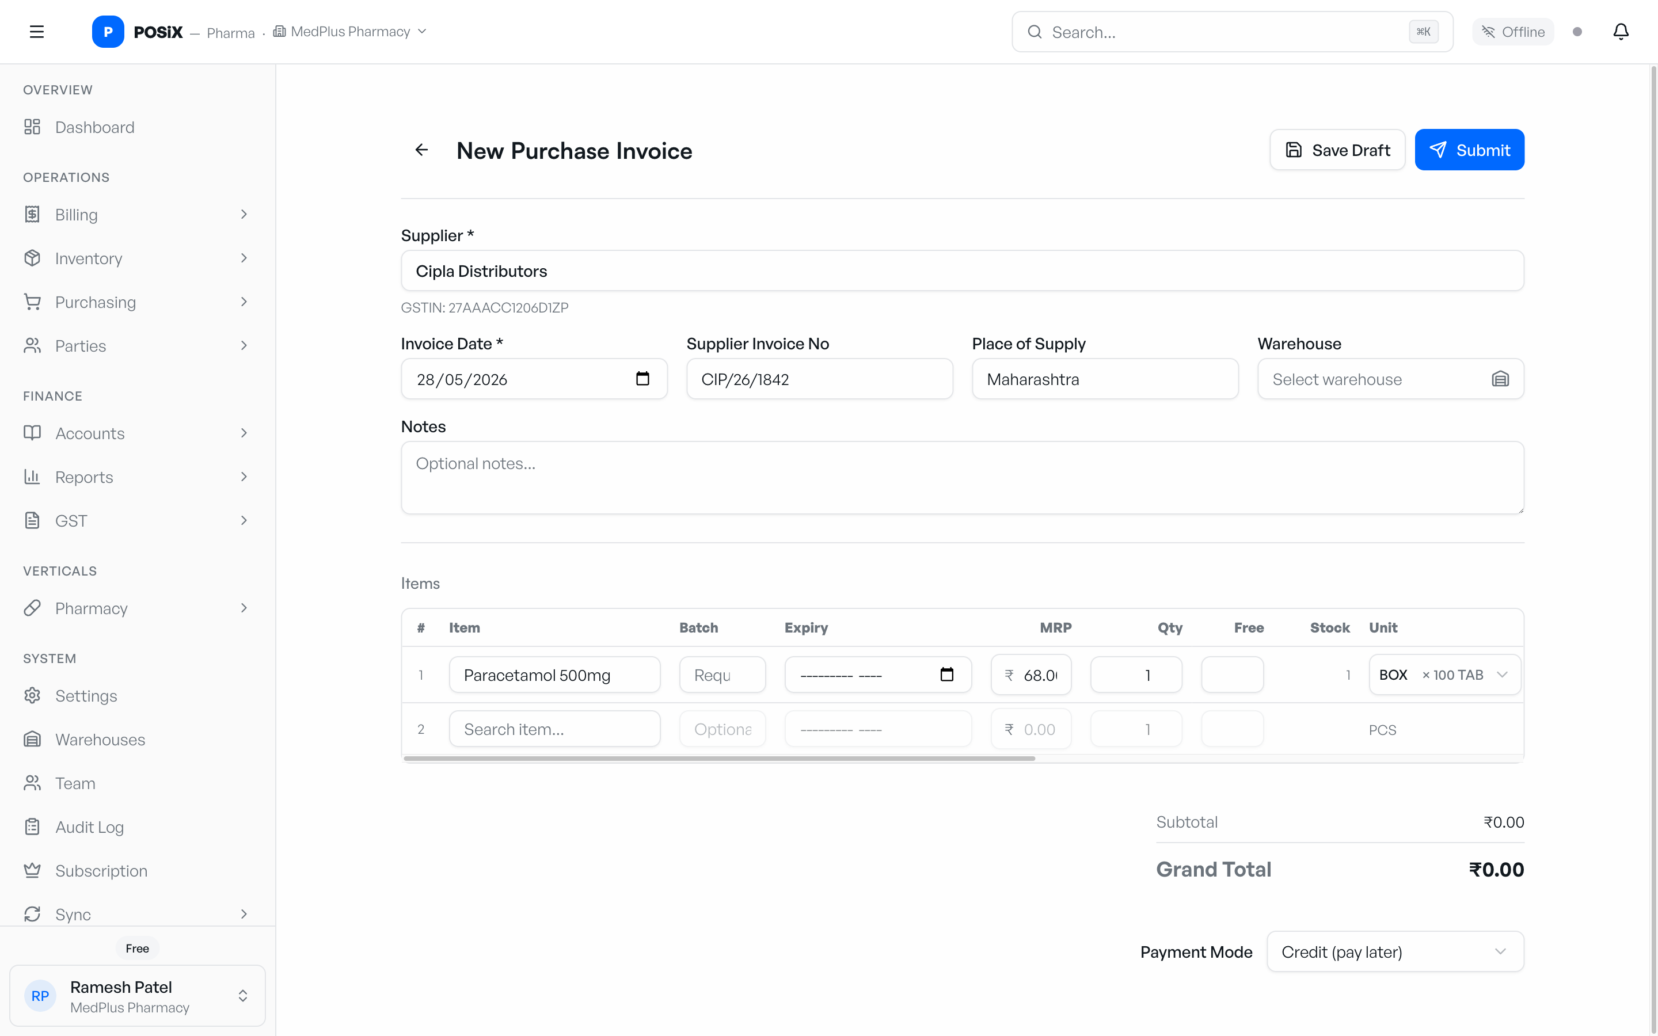
Task: Open the Payment Mode dropdown
Action: tap(1395, 952)
